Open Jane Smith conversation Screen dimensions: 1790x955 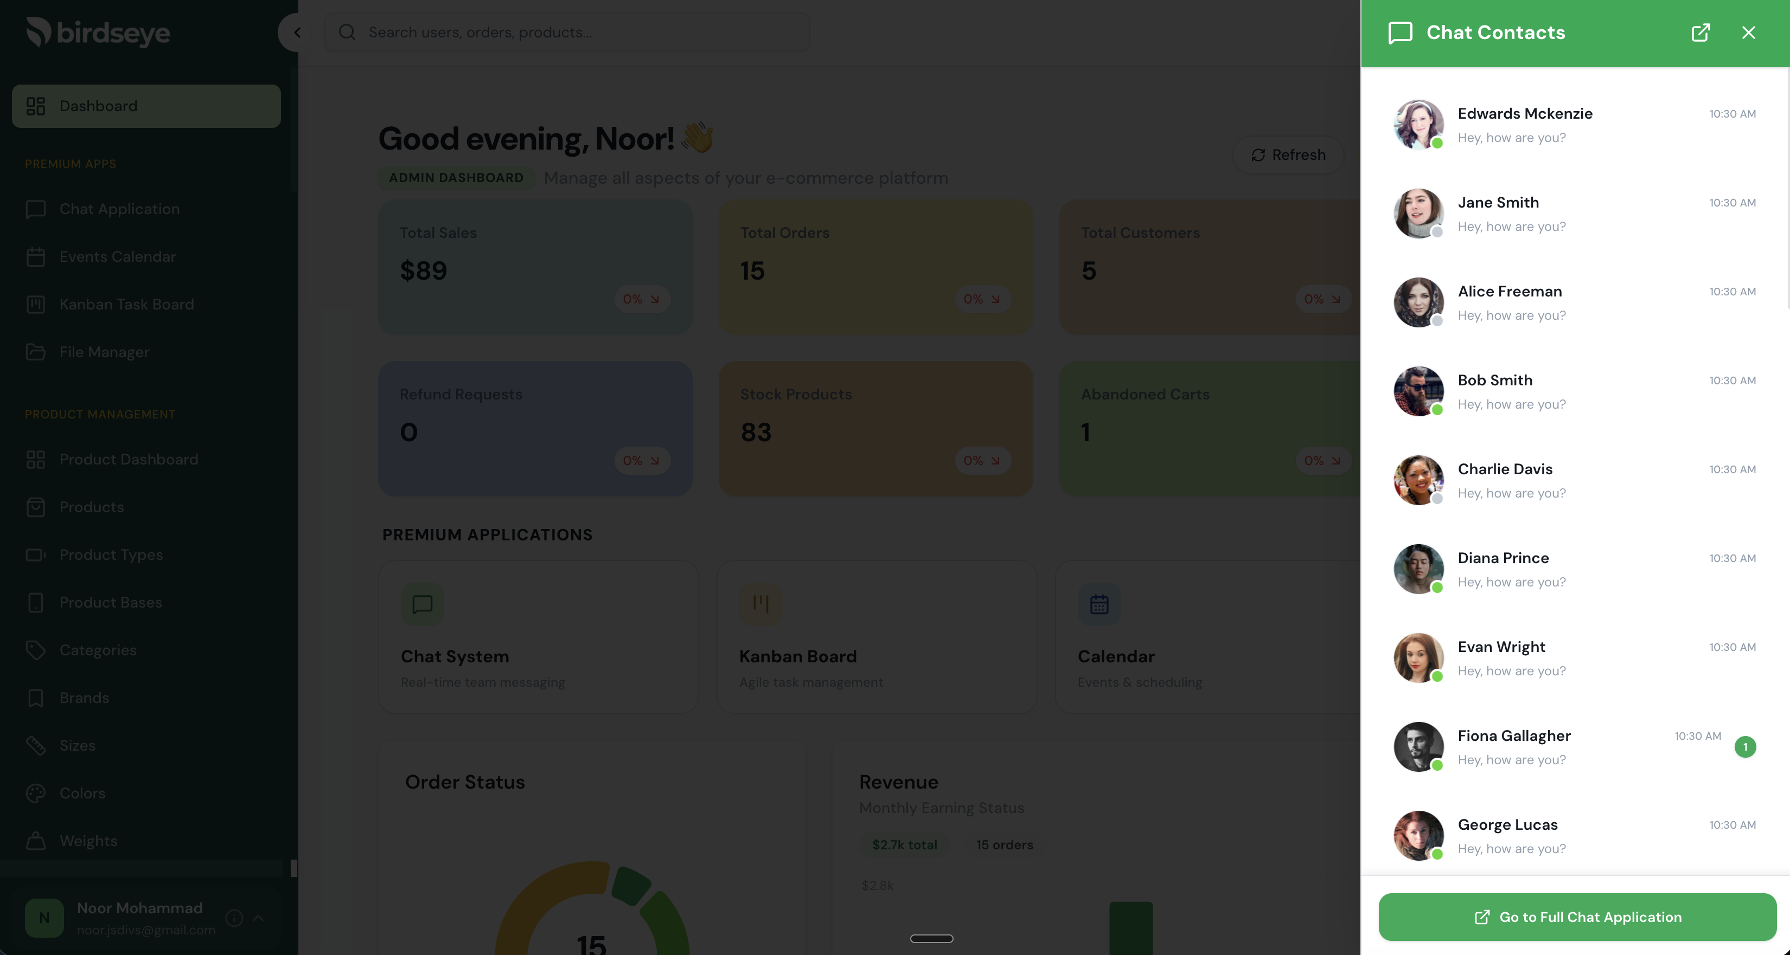(x=1574, y=213)
